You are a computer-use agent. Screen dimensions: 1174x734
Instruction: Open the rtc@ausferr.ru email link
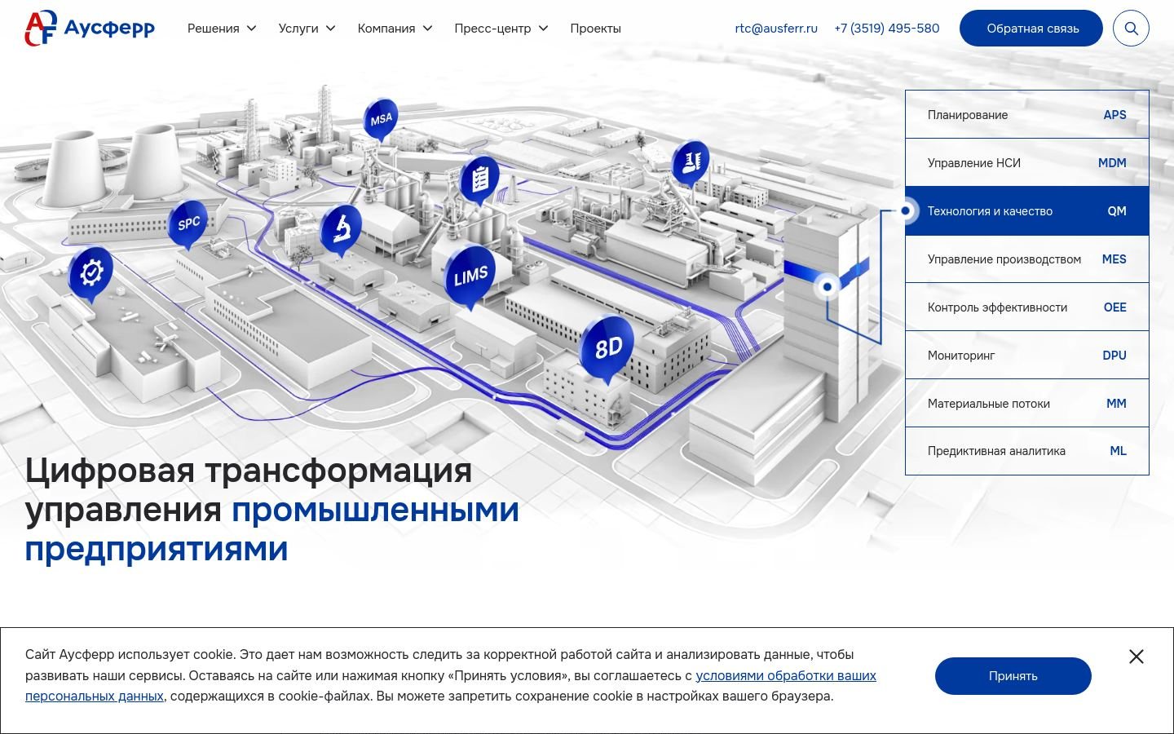point(776,29)
